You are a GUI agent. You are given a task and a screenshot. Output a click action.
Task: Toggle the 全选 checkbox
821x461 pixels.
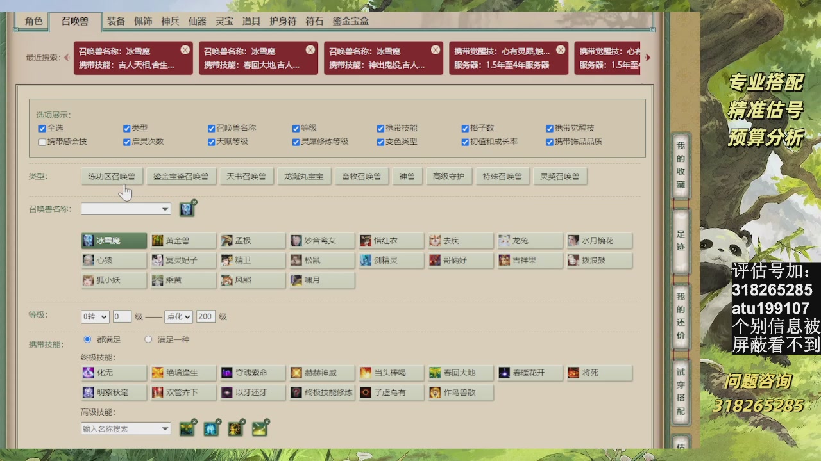(x=42, y=129)
